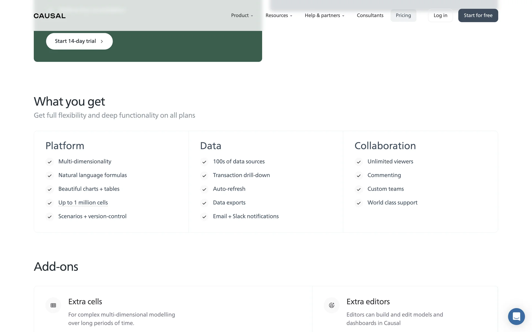Open the Help & partners dropdown
Viewport: 532px width, 332px height.
tap(324, 15)
